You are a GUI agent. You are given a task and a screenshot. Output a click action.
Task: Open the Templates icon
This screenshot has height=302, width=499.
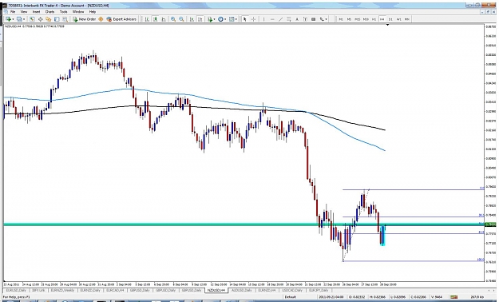(232, 19)
